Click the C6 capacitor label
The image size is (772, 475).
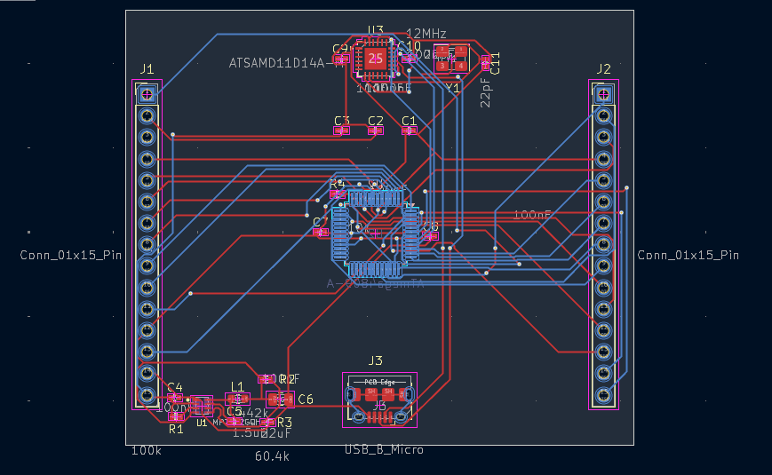[x=306, y=400]
